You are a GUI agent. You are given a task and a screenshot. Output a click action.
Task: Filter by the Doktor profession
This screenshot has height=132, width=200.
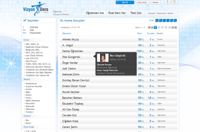(29, 95)
